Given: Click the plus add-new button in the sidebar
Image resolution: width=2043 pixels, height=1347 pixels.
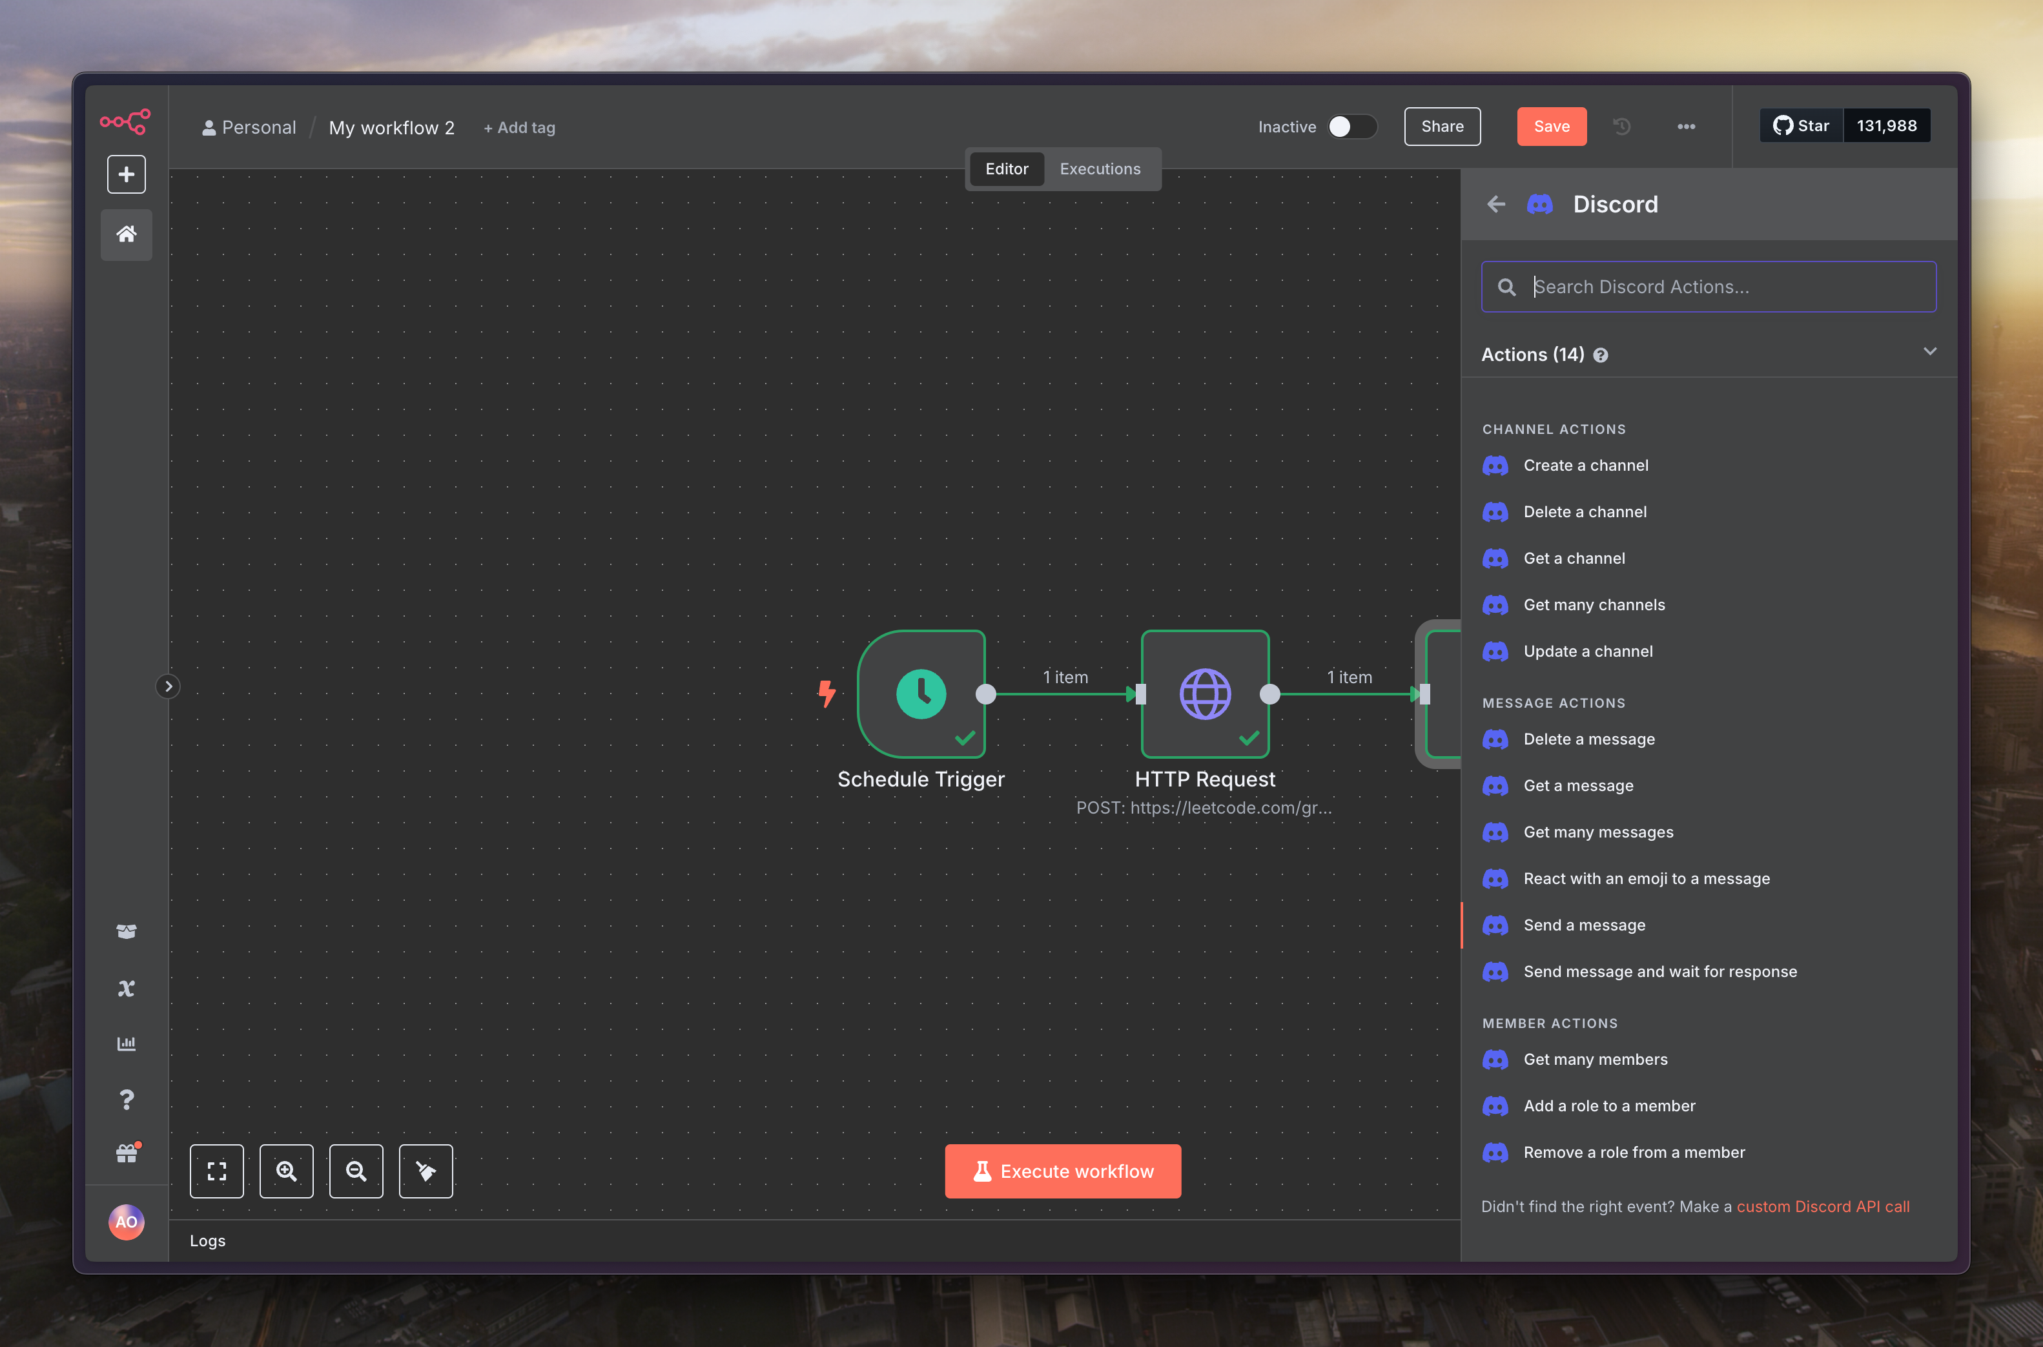Looking at the screenshot, I should pos(127,174).
